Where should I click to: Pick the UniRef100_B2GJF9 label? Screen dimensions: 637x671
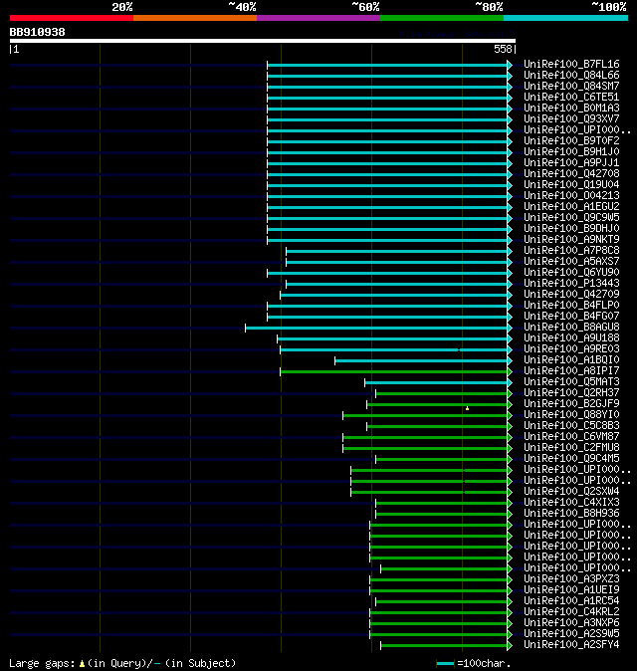tap(571, 404)
